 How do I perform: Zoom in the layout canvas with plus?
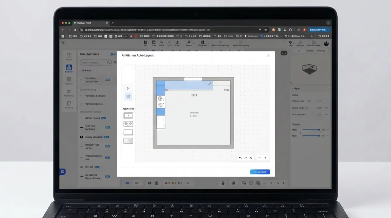pyautogui.click(x=266, y=158)
